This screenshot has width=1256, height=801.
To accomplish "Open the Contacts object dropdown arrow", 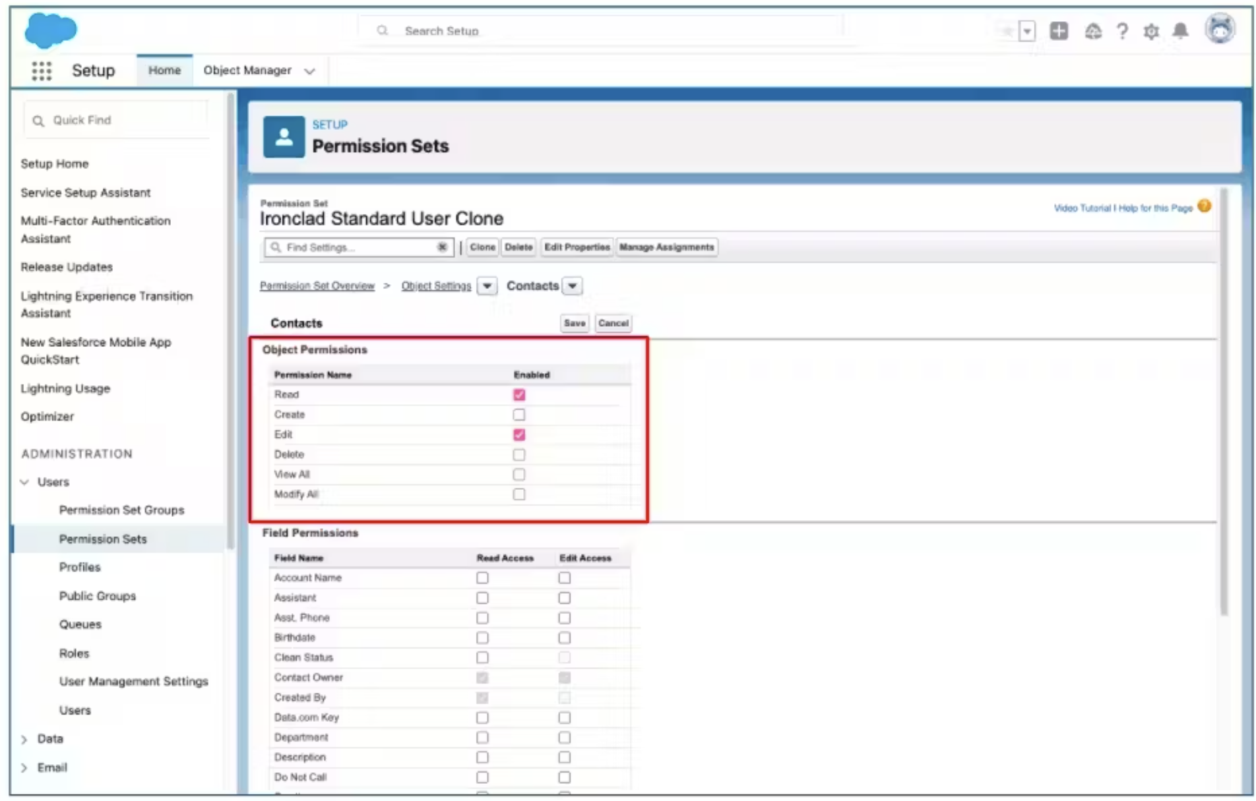I will click(x=572, y=286).
